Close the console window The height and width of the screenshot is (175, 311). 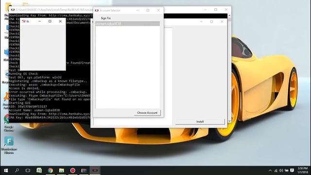pos(226,10)
